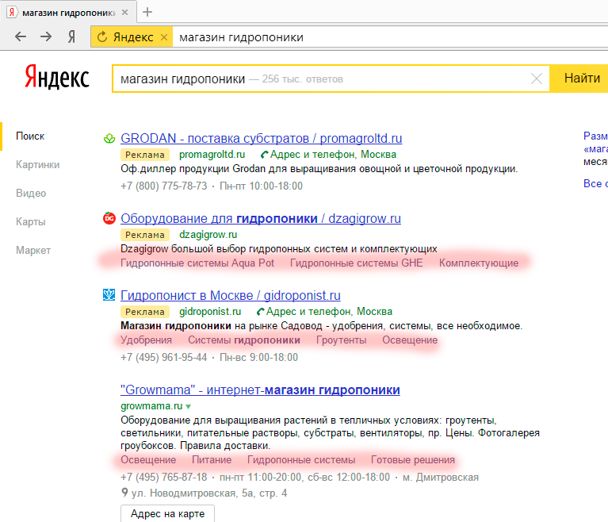
Task: Click the promagroltd.ru green URL
Action: (212, 155)
